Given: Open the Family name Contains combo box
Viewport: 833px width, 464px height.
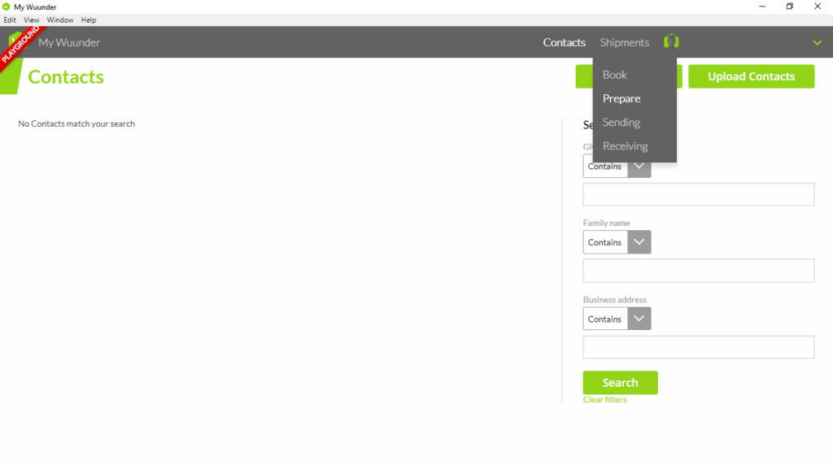Looking at the screenshot, I should coord(617,242).
